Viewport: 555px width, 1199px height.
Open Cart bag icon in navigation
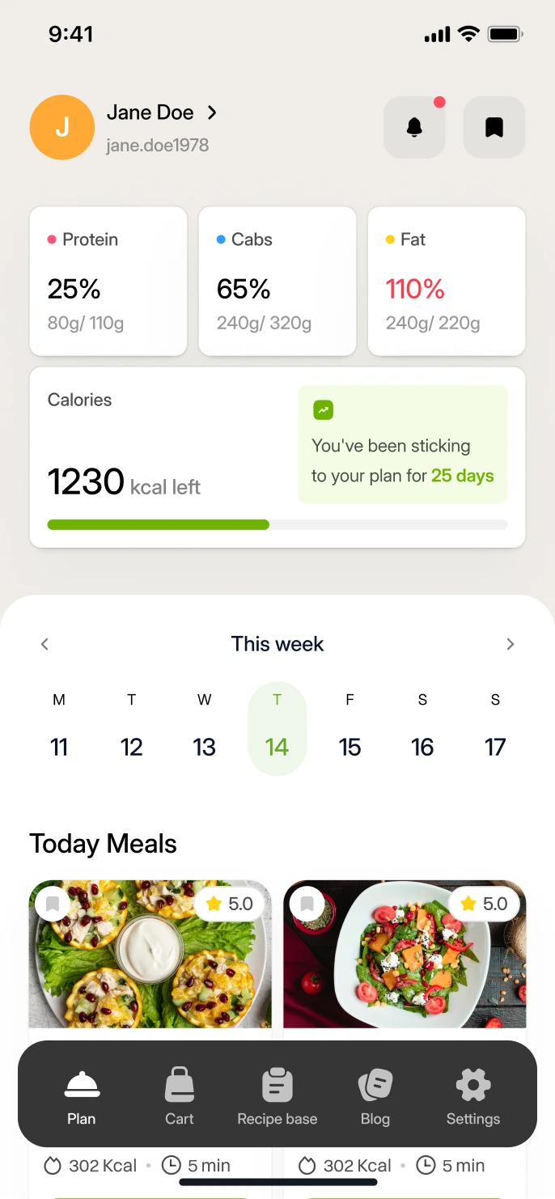[x=180, y=1084]
